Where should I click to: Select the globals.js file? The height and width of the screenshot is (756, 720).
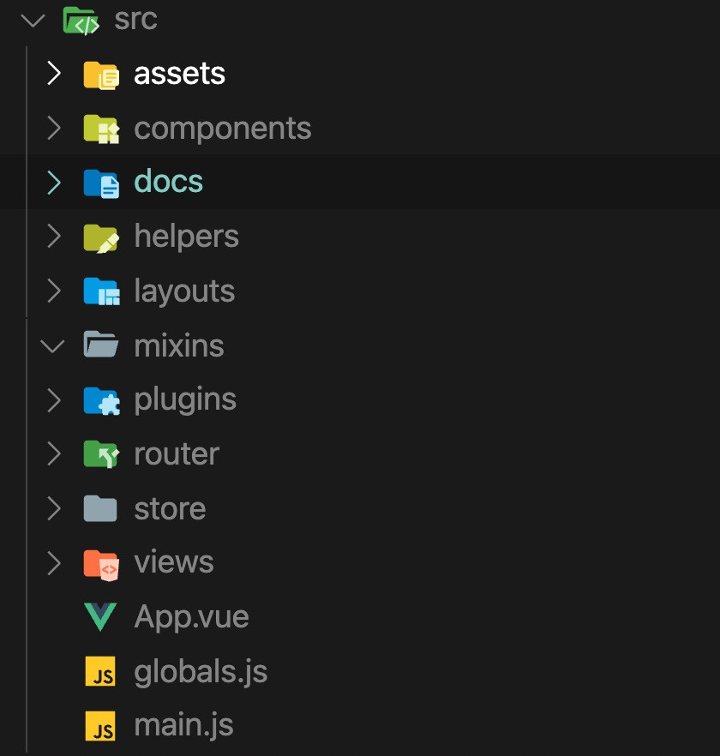200,671
